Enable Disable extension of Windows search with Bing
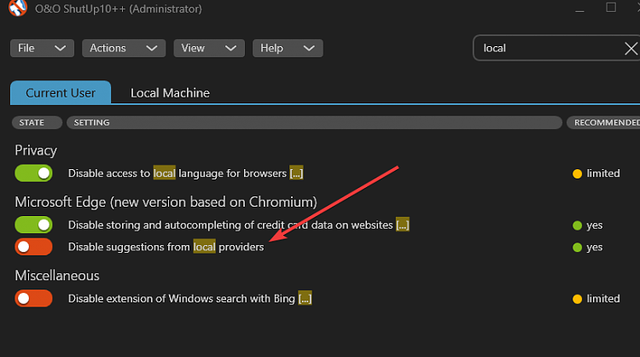 (x=33, y=299)
